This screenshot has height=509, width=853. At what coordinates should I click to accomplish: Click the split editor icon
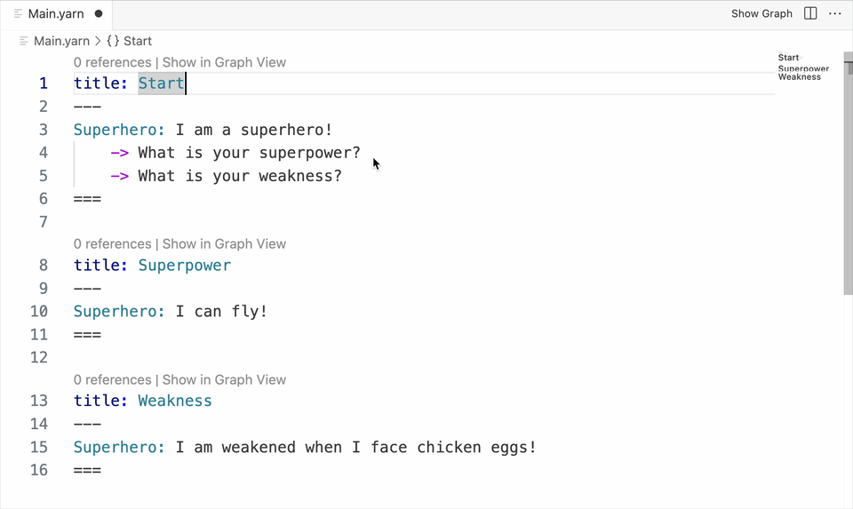click(x=810, y=13)
